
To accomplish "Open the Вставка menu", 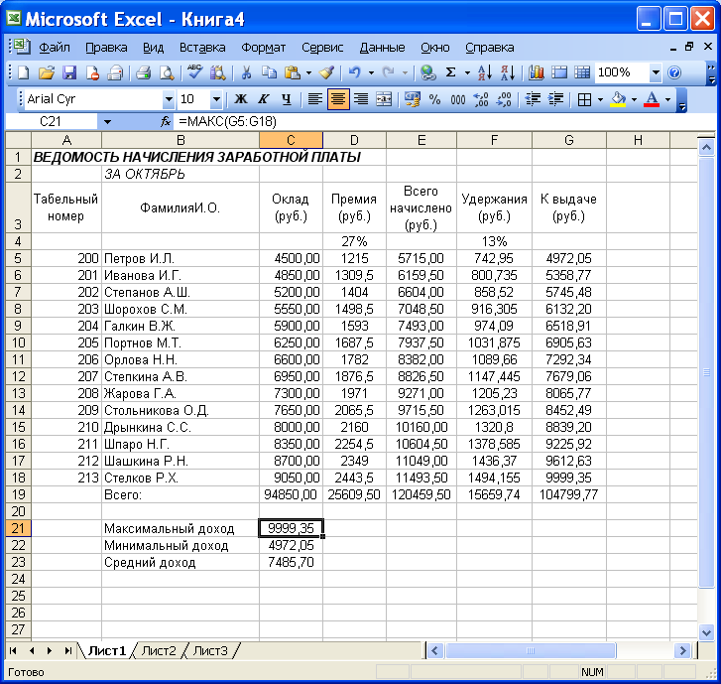I will point(202,48).
